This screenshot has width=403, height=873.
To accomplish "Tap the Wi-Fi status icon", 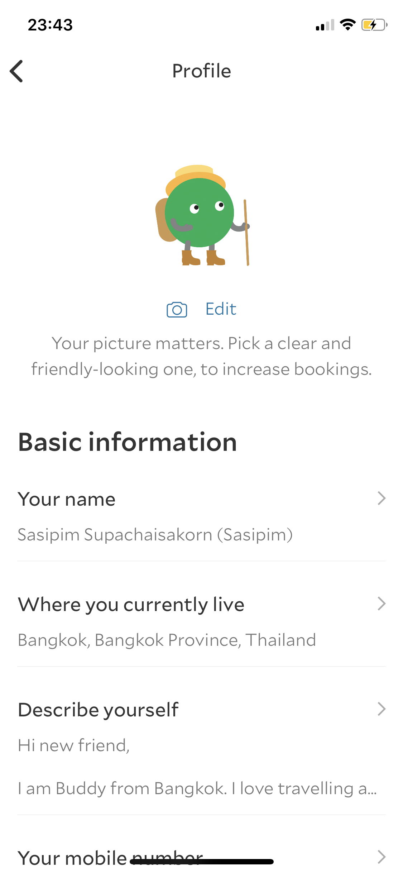I will pos(347,25).
